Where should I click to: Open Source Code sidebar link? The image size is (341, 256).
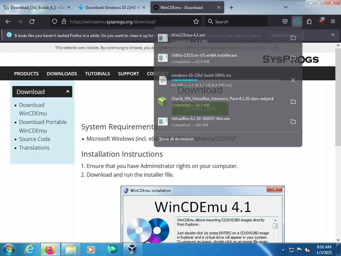pyautogui.click(x=35, y=139)
